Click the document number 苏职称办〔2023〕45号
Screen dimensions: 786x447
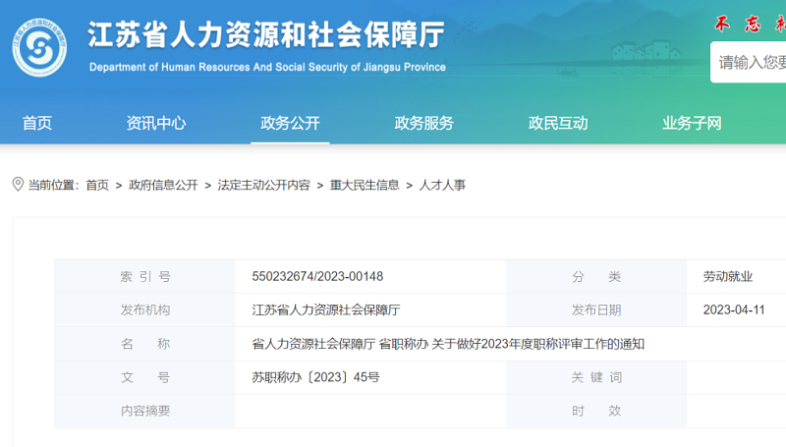(315, 377)
